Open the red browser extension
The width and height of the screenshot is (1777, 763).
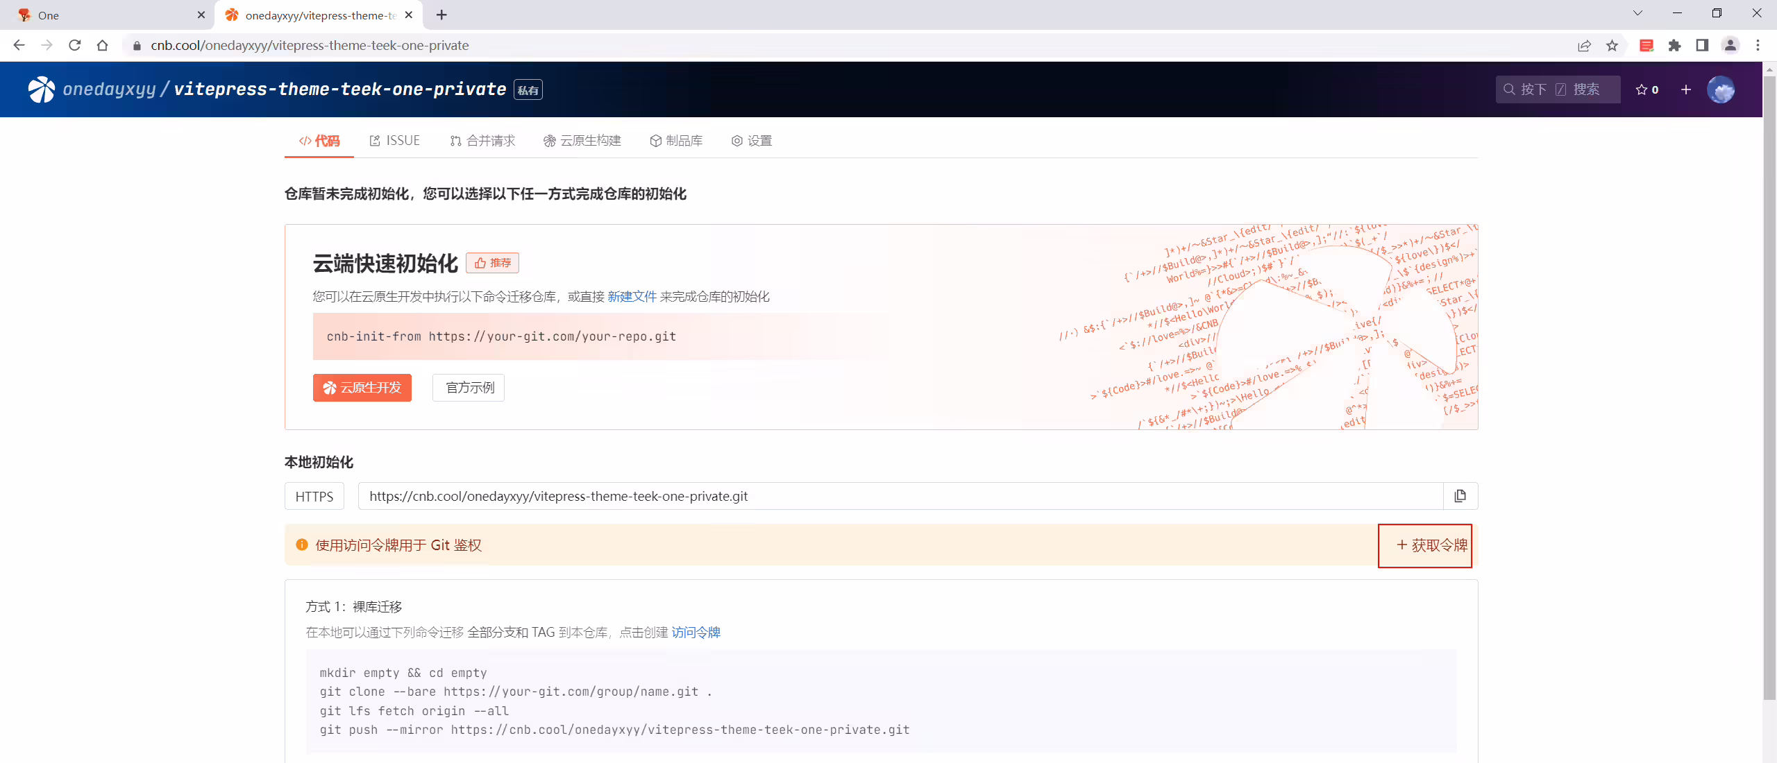coord(1647,45)
